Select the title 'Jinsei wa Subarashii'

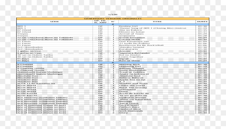click(x=135, y=100)
